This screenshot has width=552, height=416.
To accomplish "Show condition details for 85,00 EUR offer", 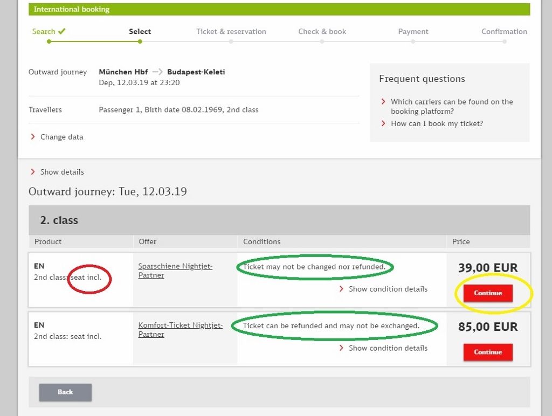I will tap(388, 348).
